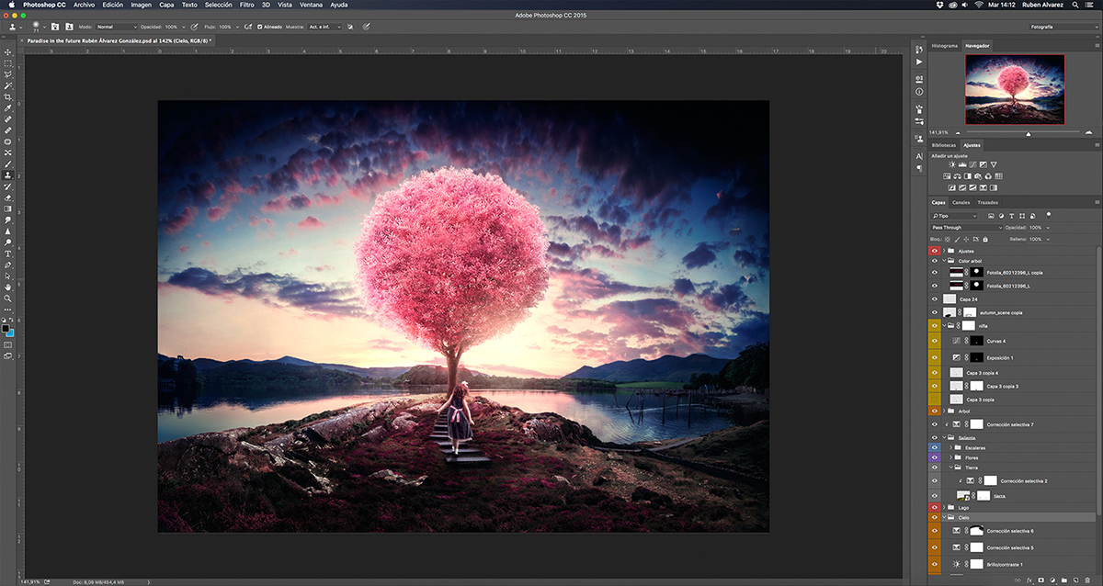Image resolution: width=1103 pixels, height=586 pixels.
Task: Switch to the Histograma tab
Action: tap(945, 45)
